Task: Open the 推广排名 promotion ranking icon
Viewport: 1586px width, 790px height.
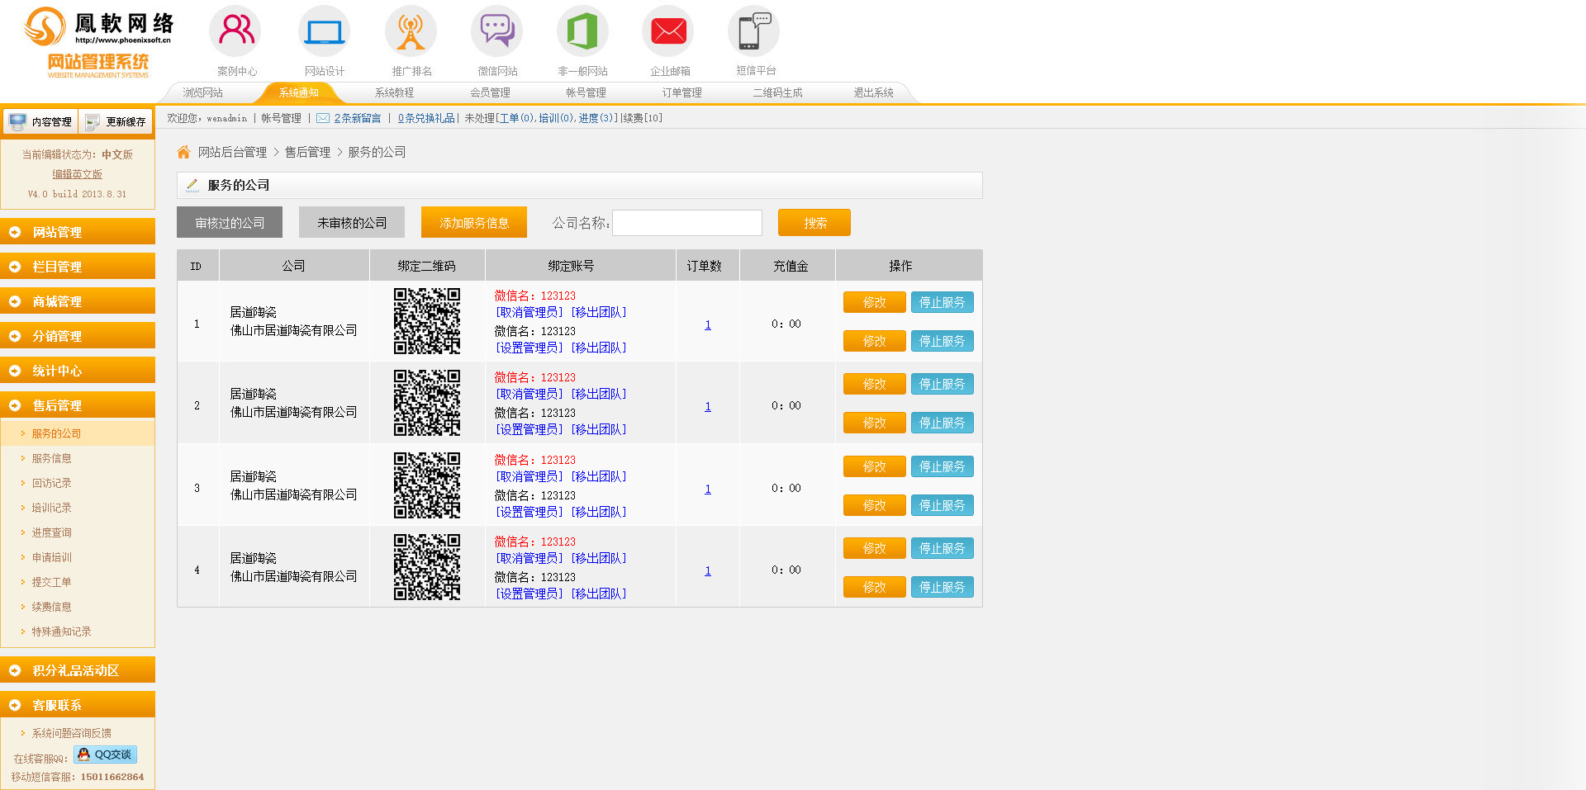Action: coord(411,31)
